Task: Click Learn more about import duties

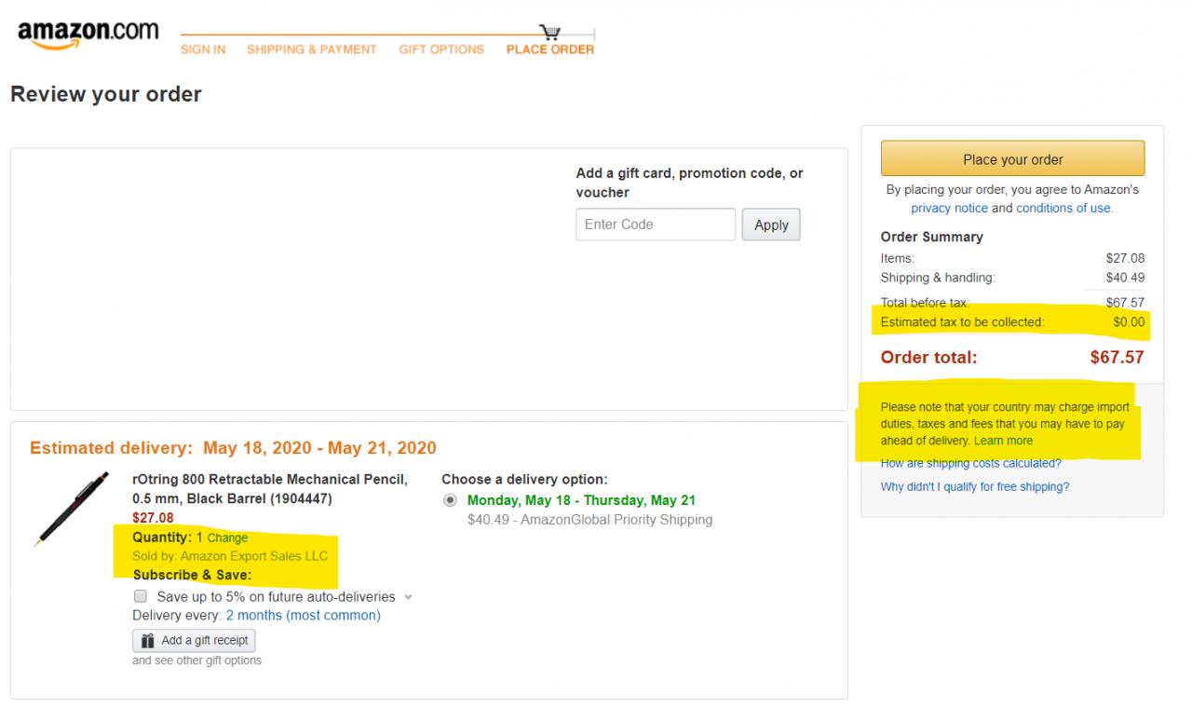Action: click(1003, 441)
